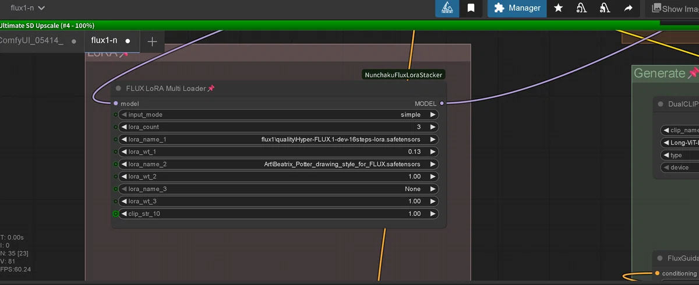The width and height of the screenshot is (699, 285).
Task: Click the star favorites icon
Action: [559, 8]
